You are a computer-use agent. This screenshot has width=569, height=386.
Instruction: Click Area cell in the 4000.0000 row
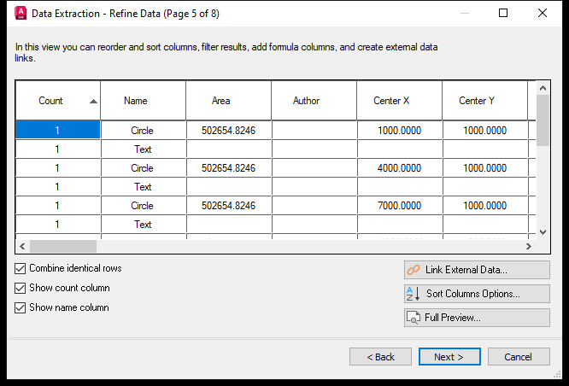[229, 168]
